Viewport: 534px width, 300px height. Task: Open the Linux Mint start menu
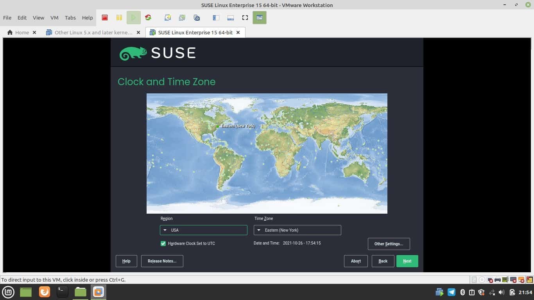pos(9,292)
